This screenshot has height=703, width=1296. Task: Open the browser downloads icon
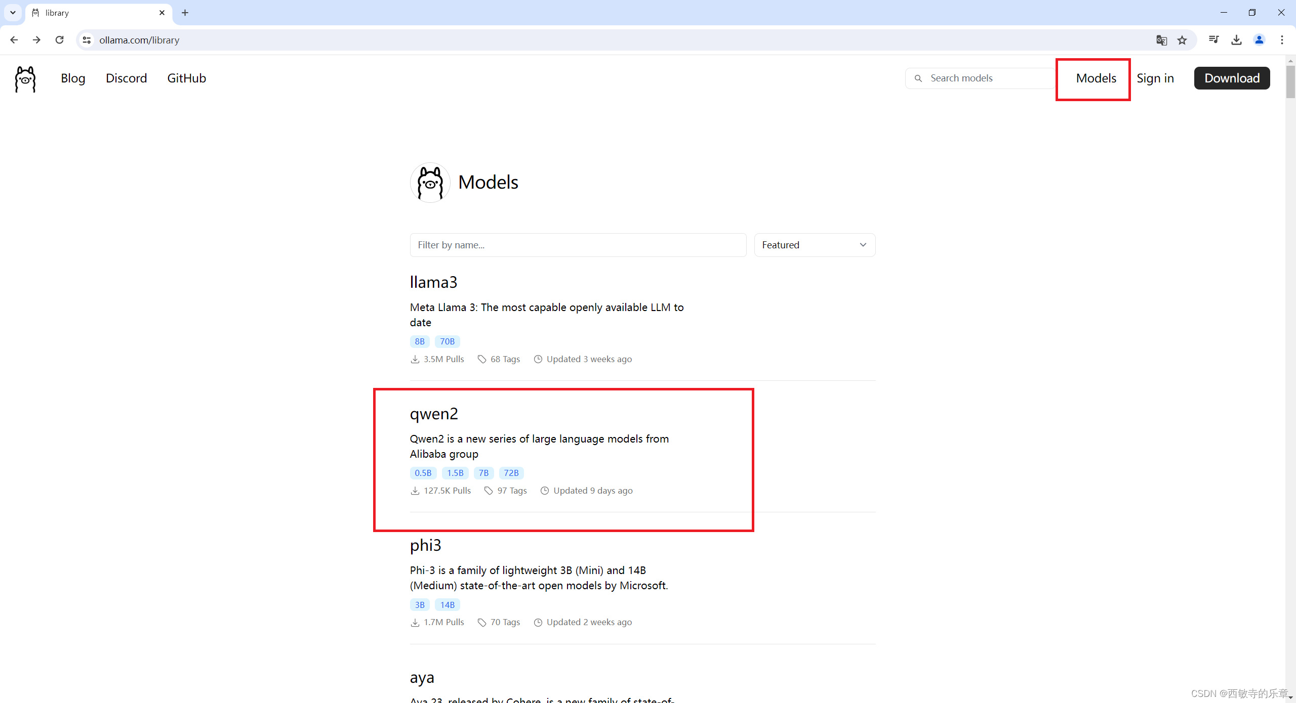[x=1236, y=40]
